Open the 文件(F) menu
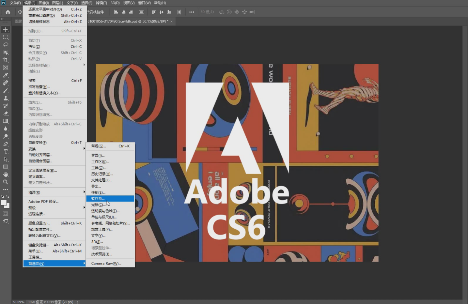 click(15, 3)
